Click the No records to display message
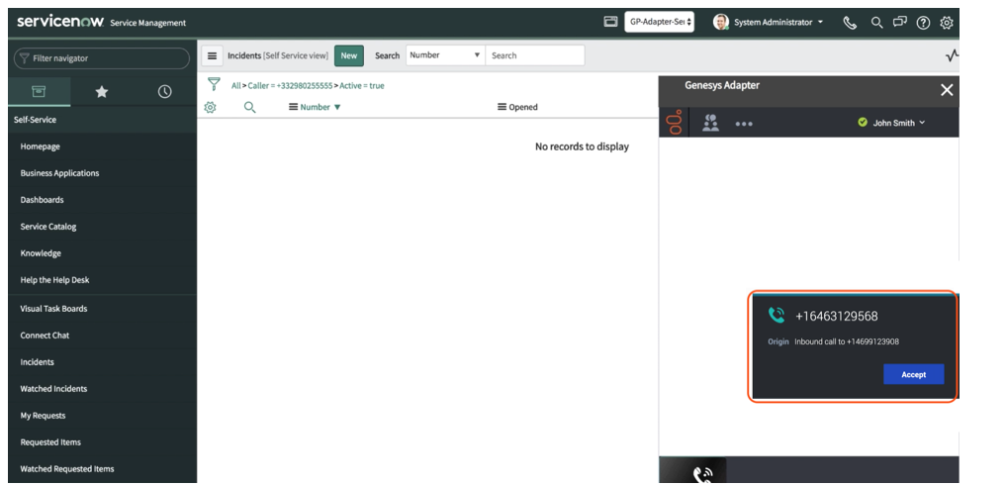Image resolution: width=1006 pixels, height=485 pixels. point(582,146)
